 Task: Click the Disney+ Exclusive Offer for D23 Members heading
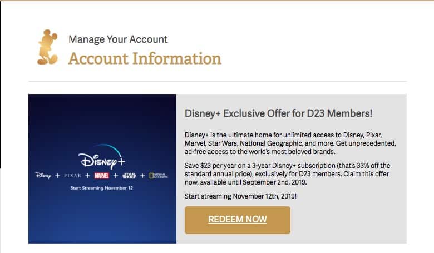(278, 113)
